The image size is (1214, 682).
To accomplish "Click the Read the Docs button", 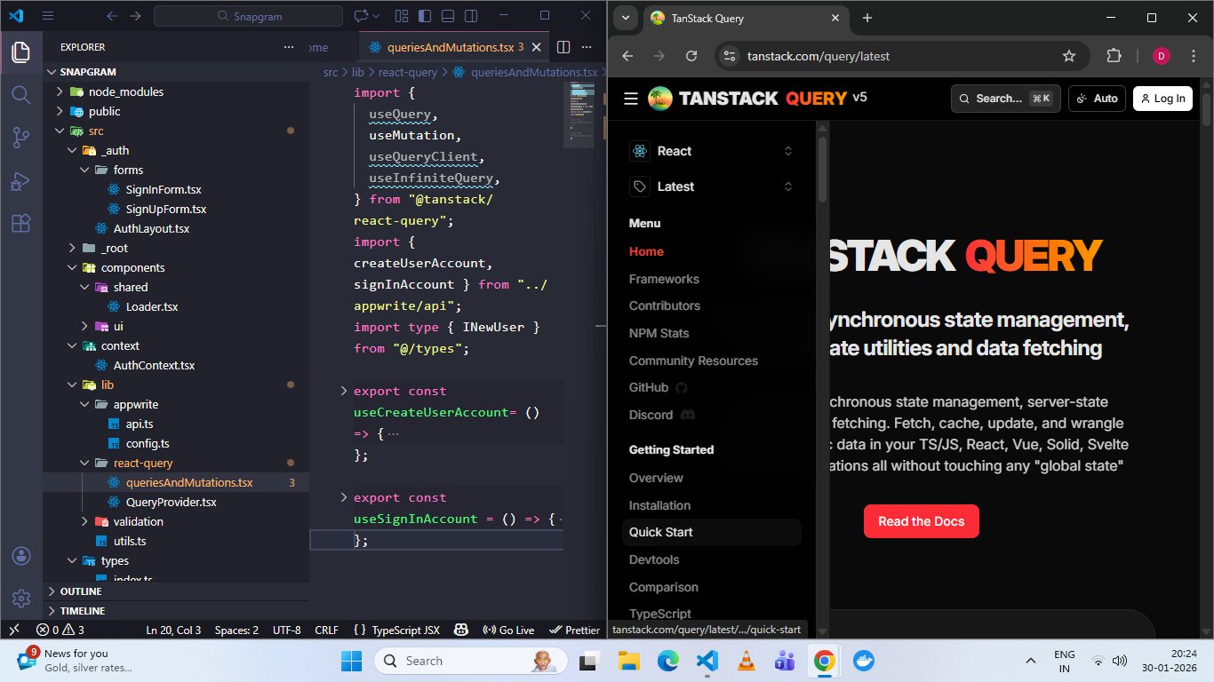I will pos(921,521).
